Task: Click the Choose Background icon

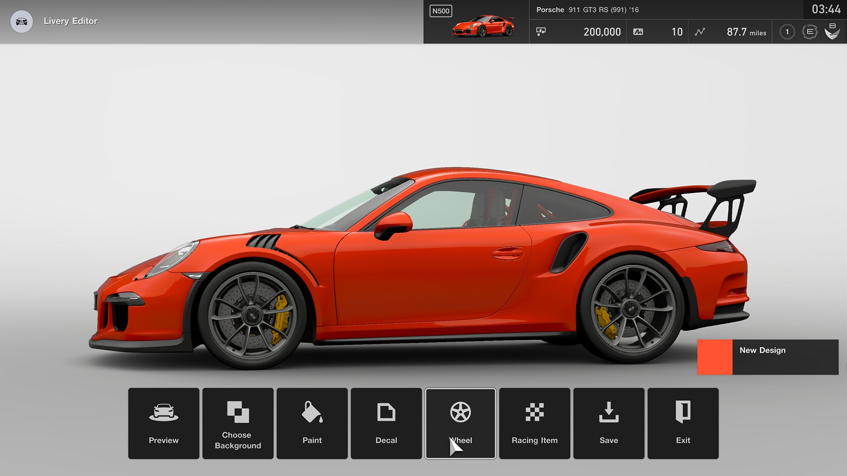Action: click(x=237, y=413)
